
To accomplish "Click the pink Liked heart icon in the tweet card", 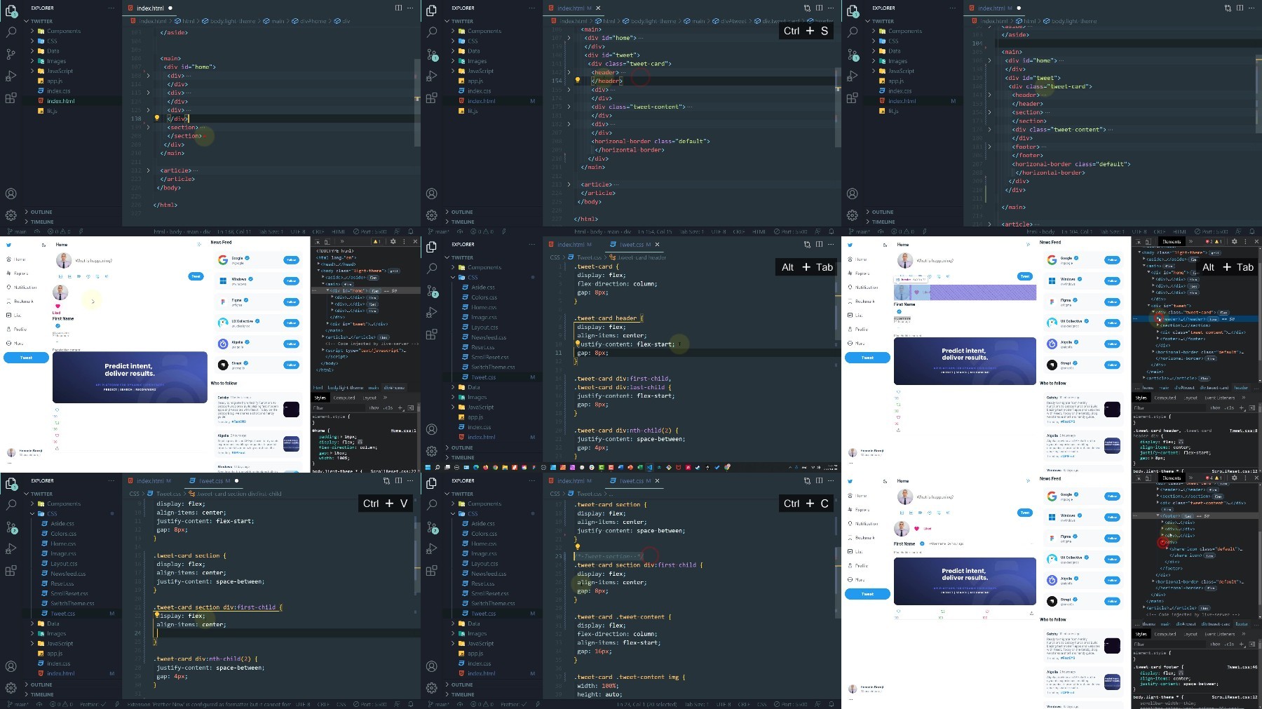I will coord(57,306).
